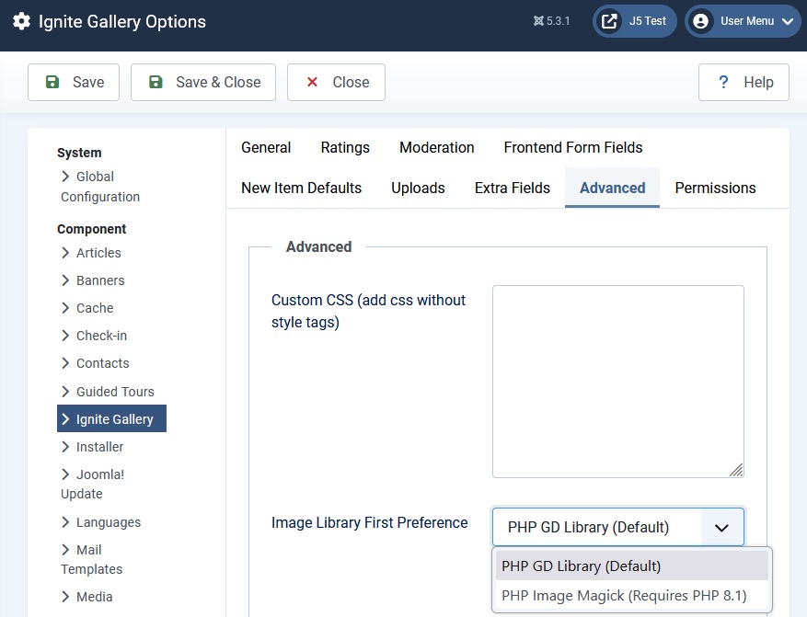
Task: Open Joomla! Update options
Action: (x=93, y=484)
